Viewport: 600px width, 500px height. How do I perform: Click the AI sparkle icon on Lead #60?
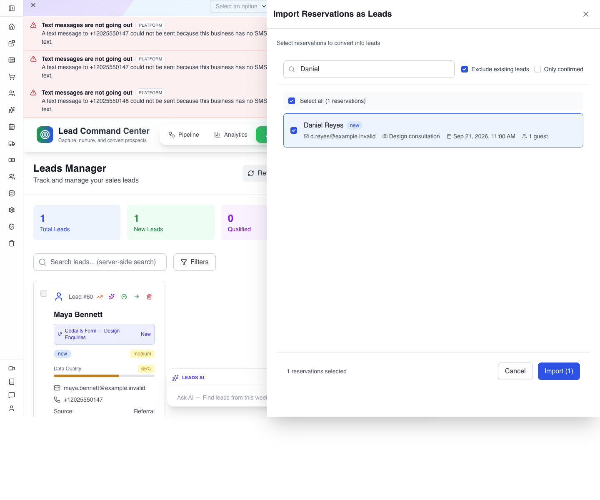[112, 297]
